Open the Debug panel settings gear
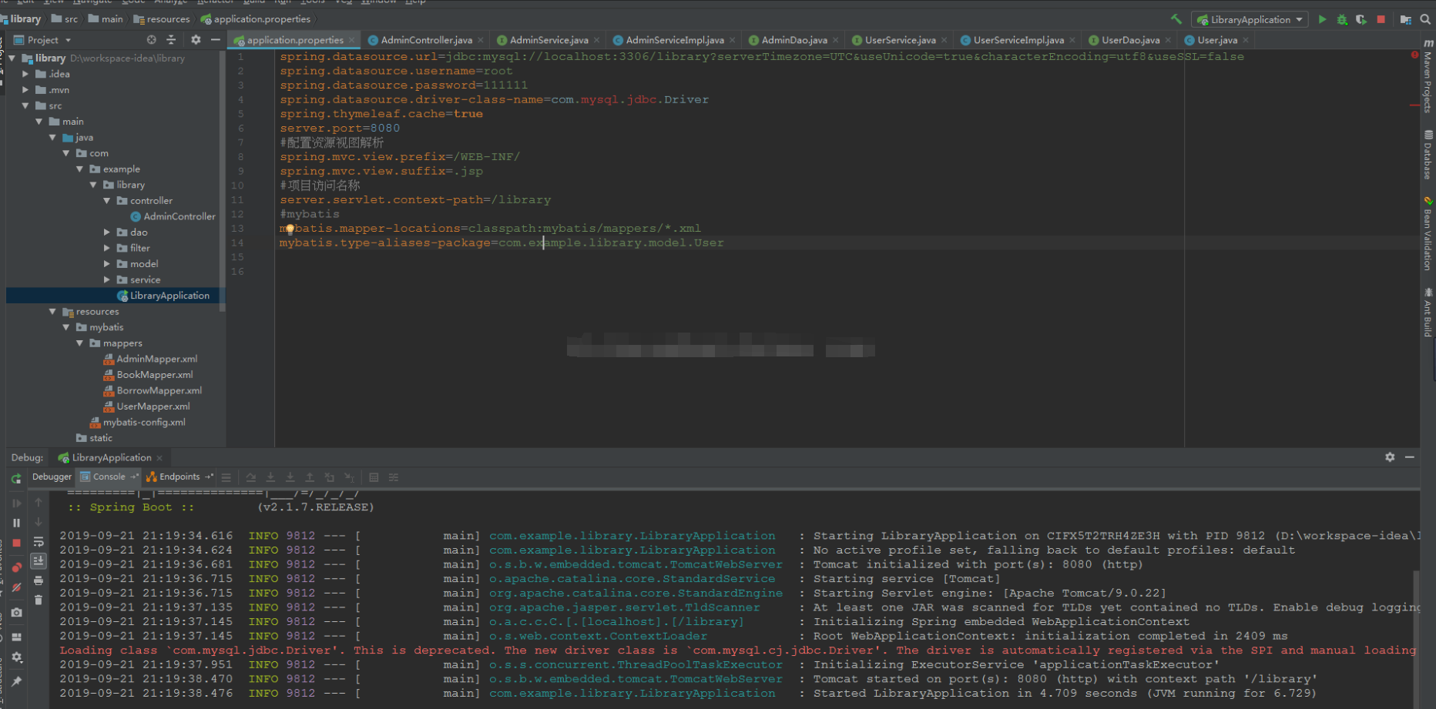Image resolution: width=1436 pixels, height=709 pixels. [1390, 457]
